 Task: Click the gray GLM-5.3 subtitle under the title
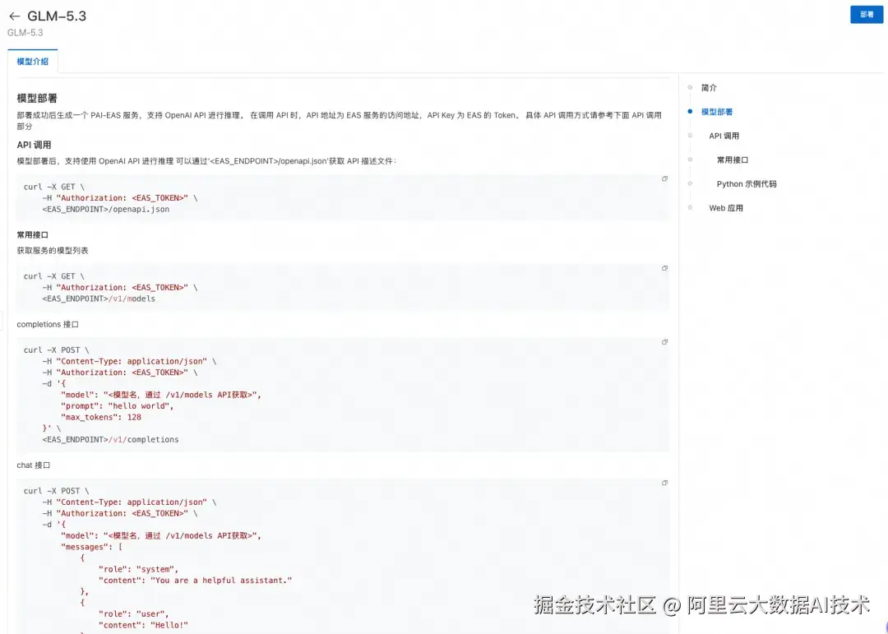25,33
